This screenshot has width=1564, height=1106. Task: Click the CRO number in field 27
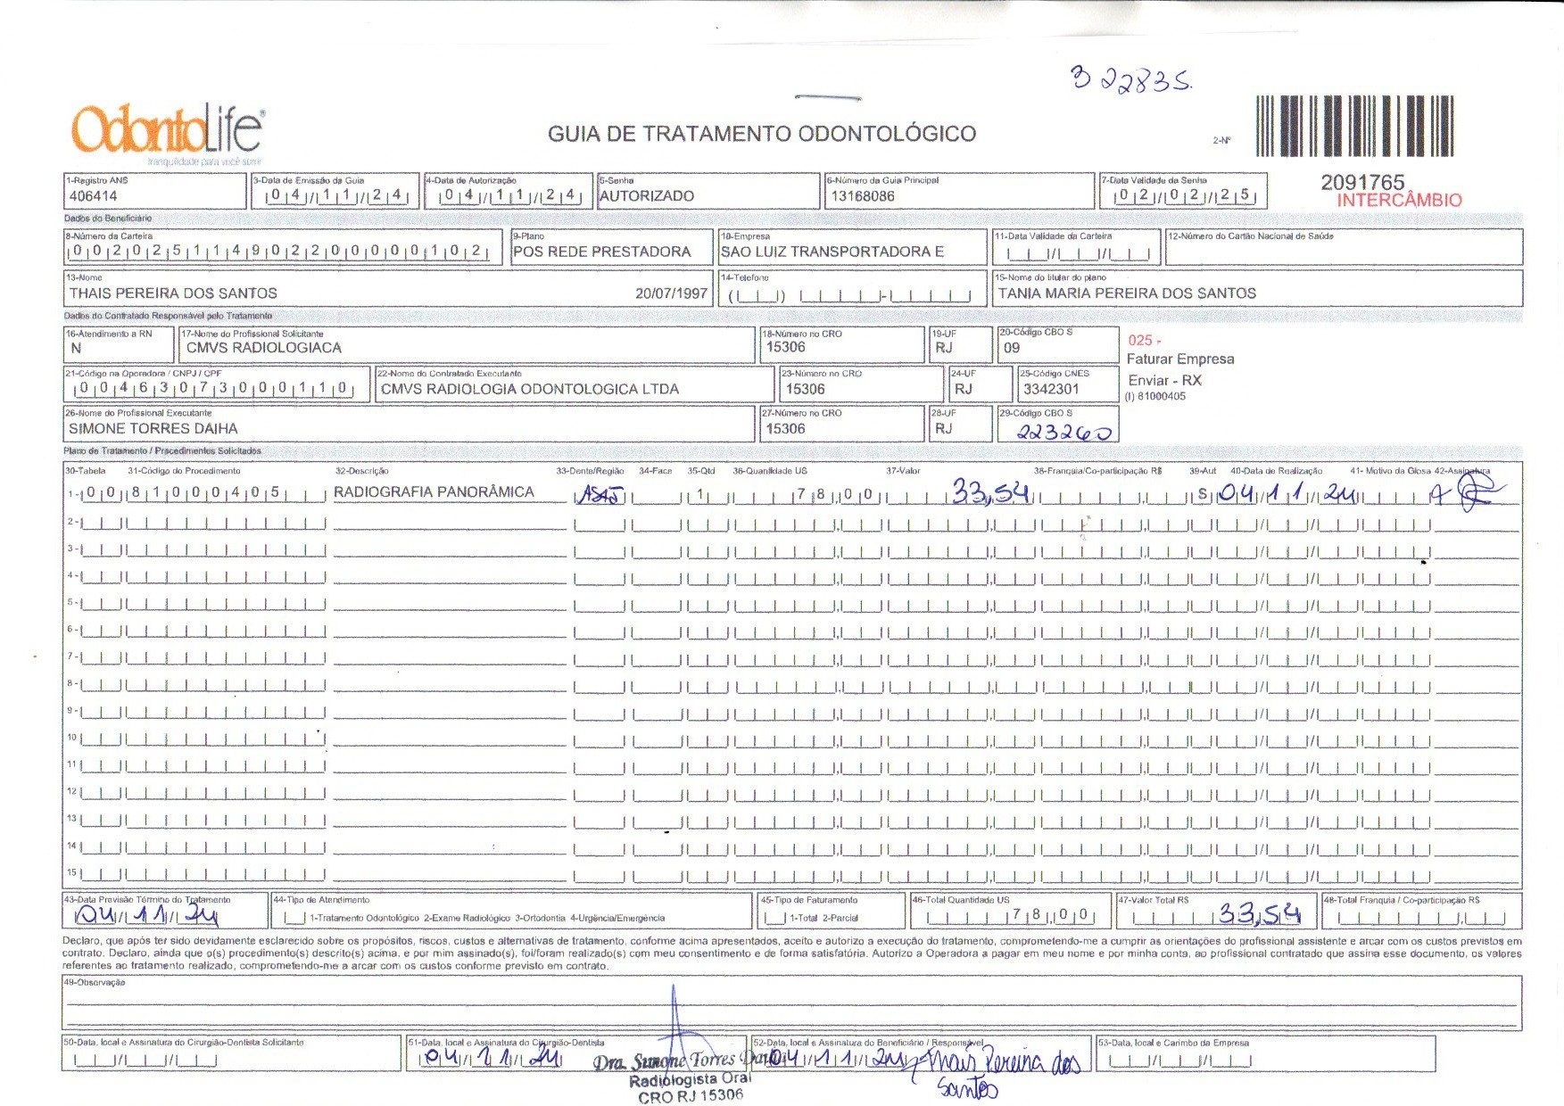tap(786, 429)
